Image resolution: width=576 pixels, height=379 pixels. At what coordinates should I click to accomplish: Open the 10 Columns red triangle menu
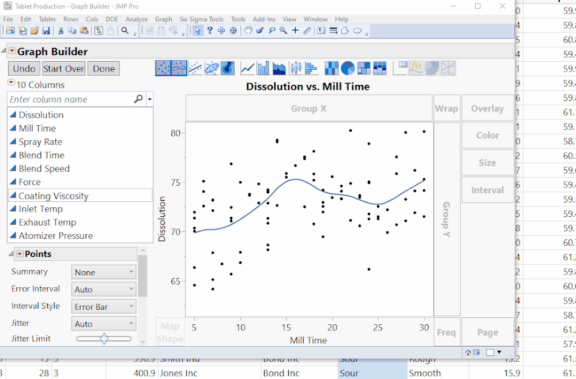pyautogui.click(x=11, y=82)
